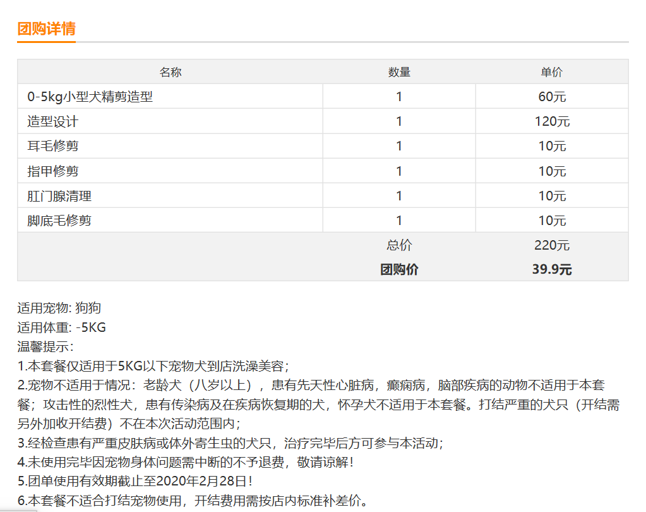Click the 名称 column header
Screen dimensions: 646x512
click(170, 72)
